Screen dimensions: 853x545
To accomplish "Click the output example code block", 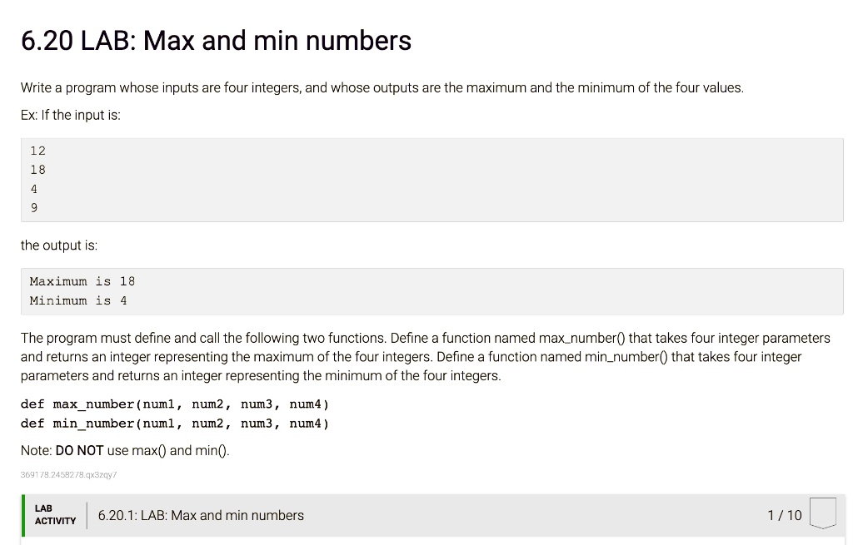I will pos(431,291).
